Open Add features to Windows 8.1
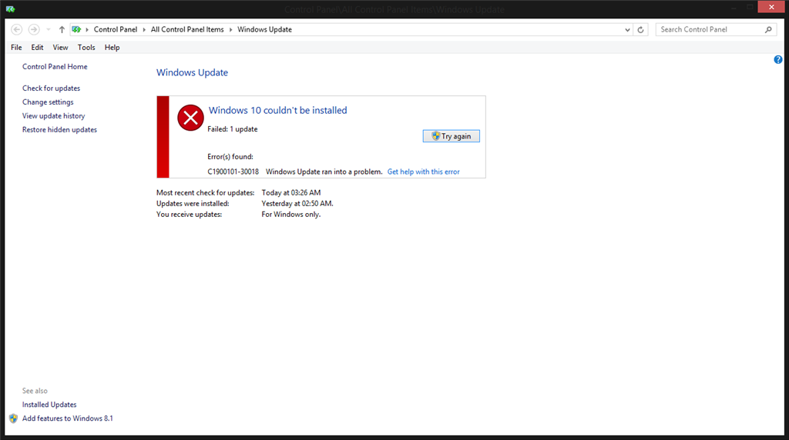The image size is (789, 440). click(68, 418)
